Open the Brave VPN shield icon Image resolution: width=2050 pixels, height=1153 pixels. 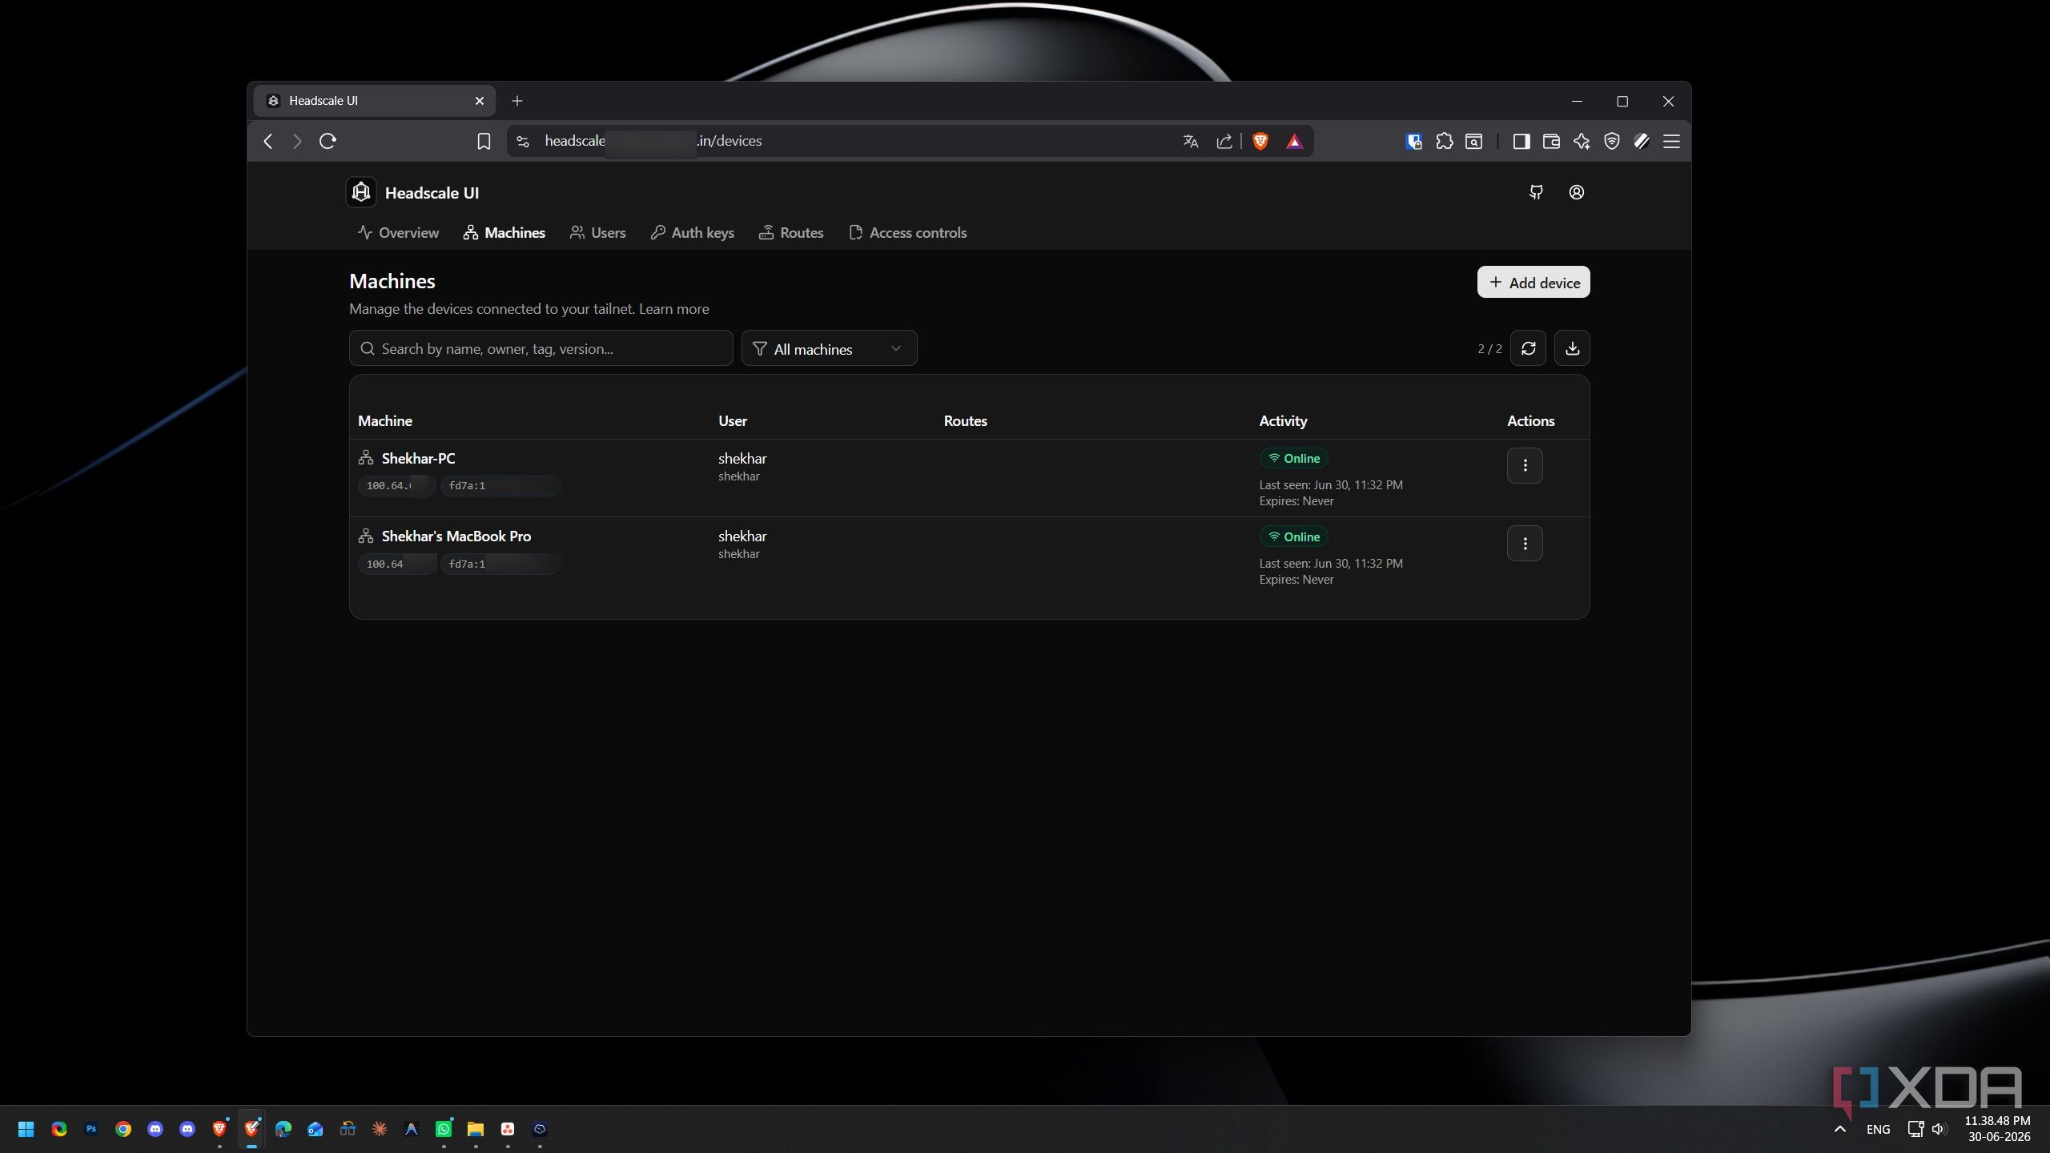click(1612, 142)
